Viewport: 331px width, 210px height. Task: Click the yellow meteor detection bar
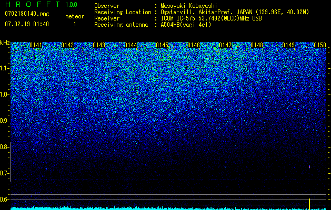click(x=309, y=204)
